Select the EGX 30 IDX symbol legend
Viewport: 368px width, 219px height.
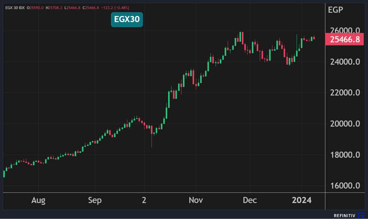[x=15, y=7]
